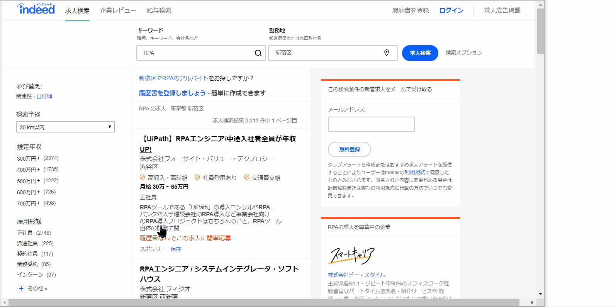Click the vertical scrollbar down arrow
The height and width of the screenshot is (307, 616).
point(540,294)
